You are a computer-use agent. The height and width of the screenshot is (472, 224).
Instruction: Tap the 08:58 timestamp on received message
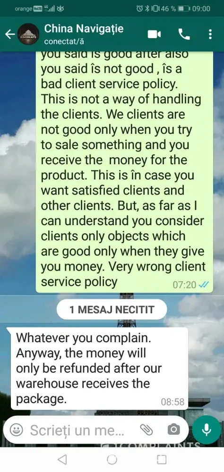click(x=172, y=402)
